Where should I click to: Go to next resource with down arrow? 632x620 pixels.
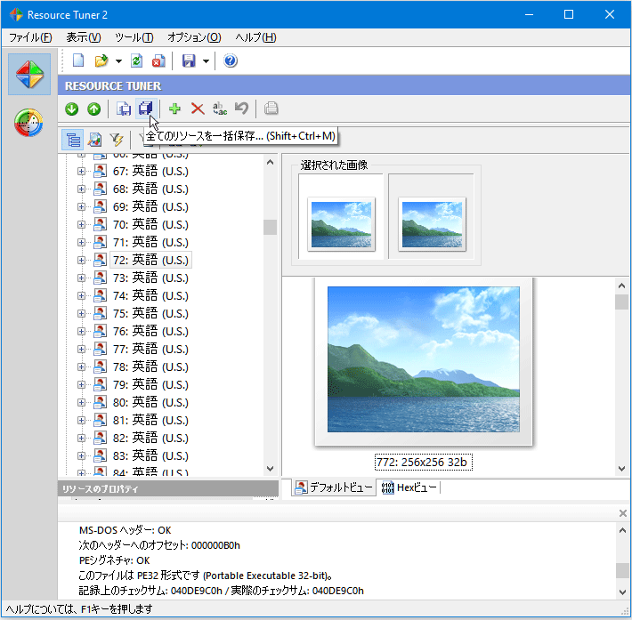(x=72, y=109)
